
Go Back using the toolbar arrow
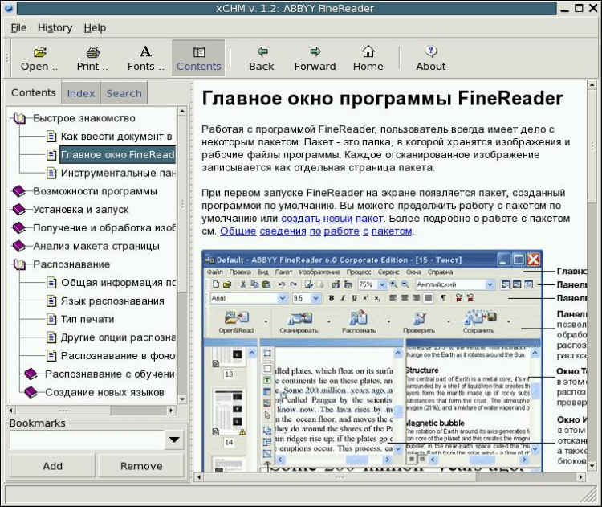pyautogui.click(x=262, y=59)
